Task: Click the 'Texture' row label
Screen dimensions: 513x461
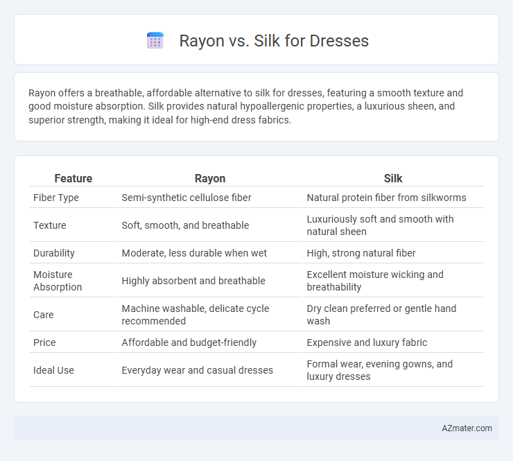Action: pyautogui.click(x=50, y=225)
